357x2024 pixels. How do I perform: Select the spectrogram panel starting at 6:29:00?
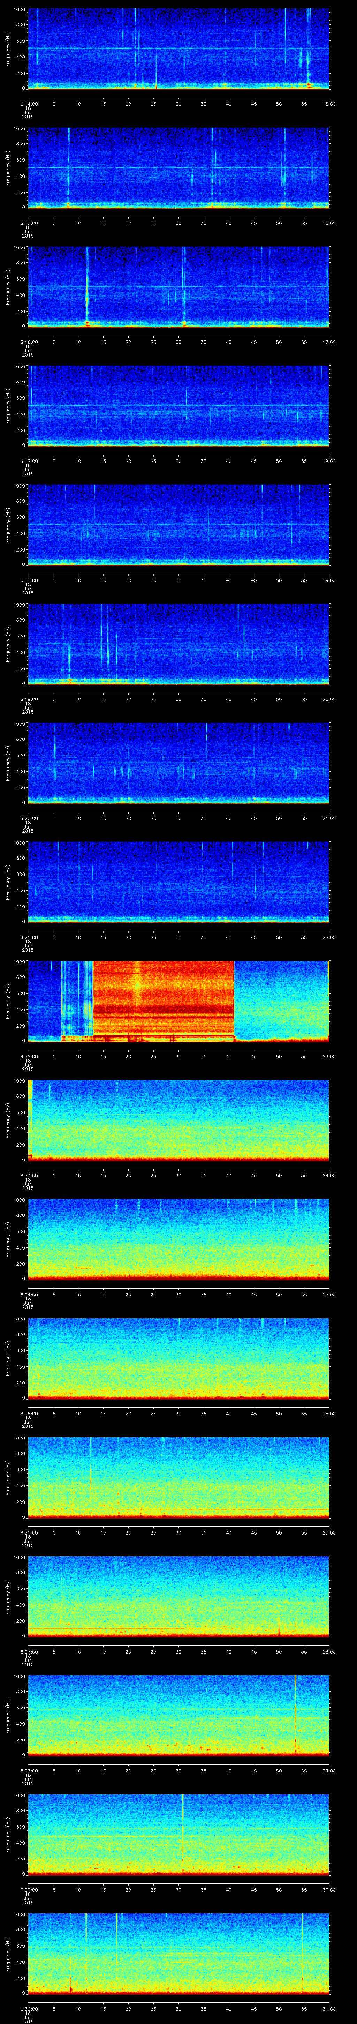(x=178, y=1835)
